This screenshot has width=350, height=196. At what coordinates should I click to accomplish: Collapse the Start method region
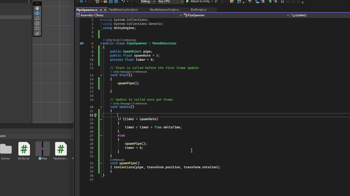pyautogui.click(x=101, y=75)
